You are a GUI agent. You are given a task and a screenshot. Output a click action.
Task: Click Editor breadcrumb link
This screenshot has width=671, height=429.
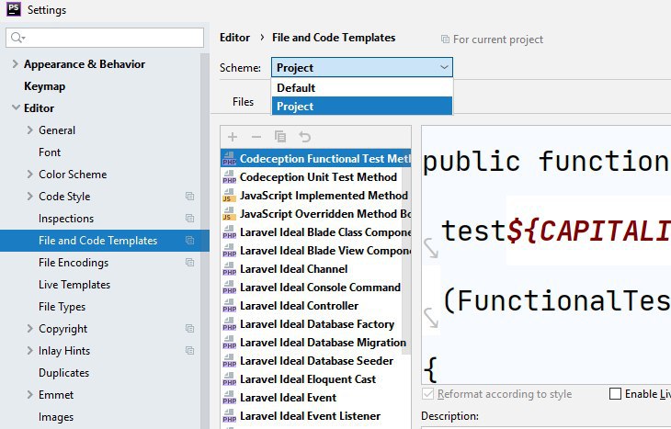234,38
